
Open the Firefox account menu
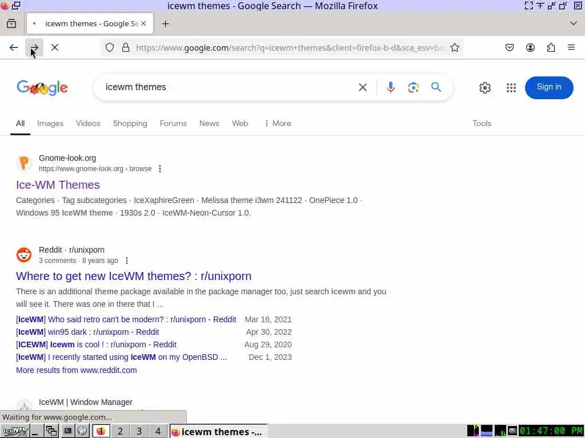click(x=530, y=48)
